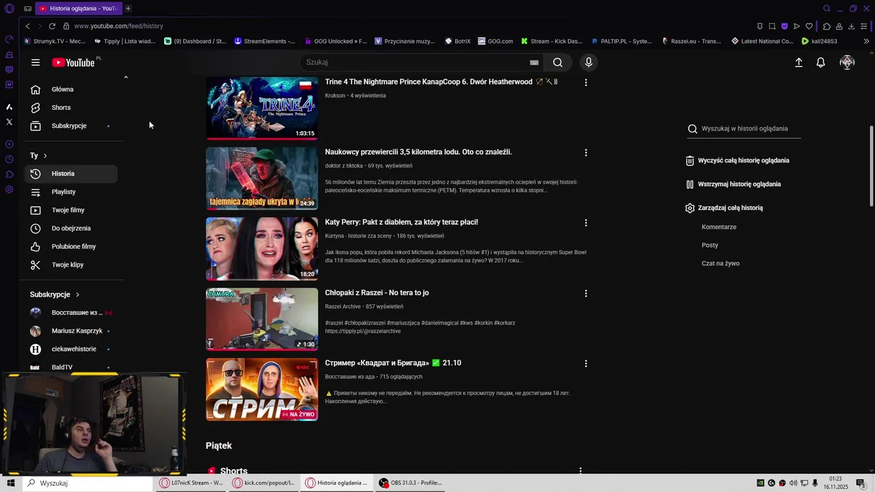
Task: Open options menu for Katy Perry video
Action: click(585, 223)
